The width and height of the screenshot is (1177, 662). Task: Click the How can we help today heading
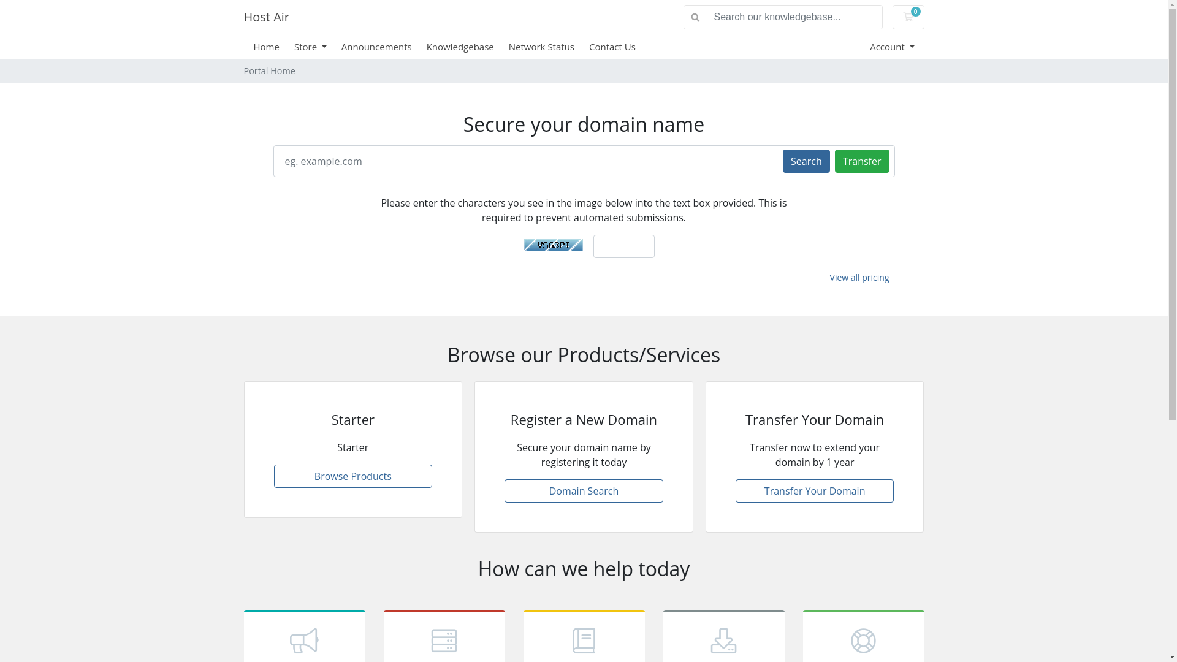584,569
